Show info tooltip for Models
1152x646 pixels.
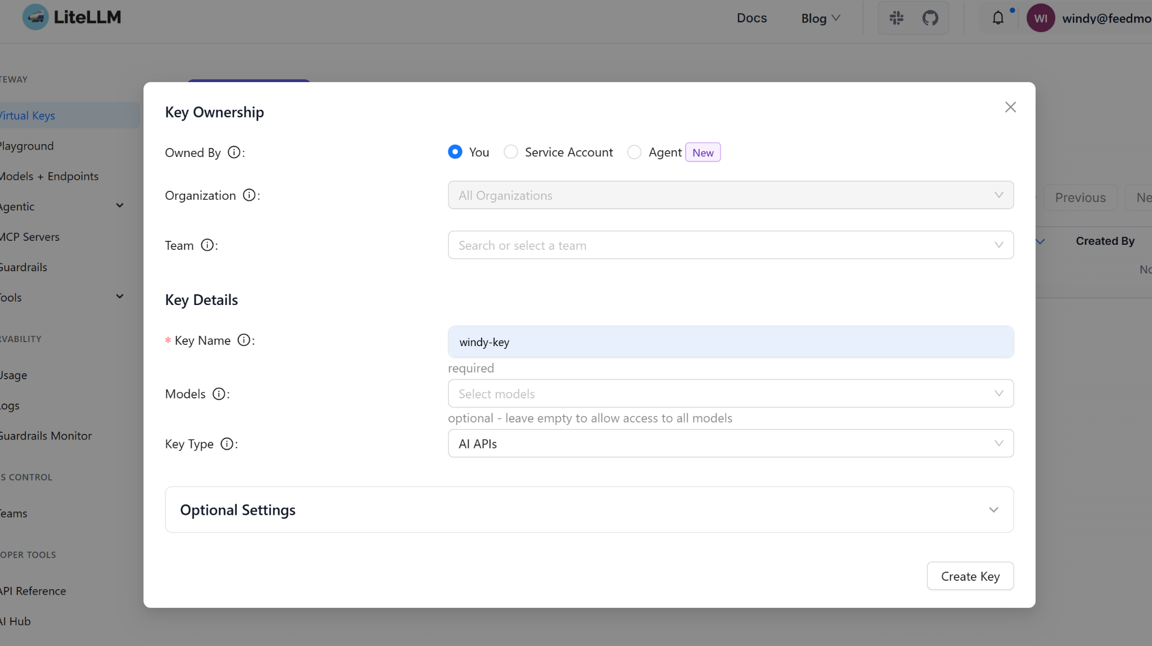point(219,394)
